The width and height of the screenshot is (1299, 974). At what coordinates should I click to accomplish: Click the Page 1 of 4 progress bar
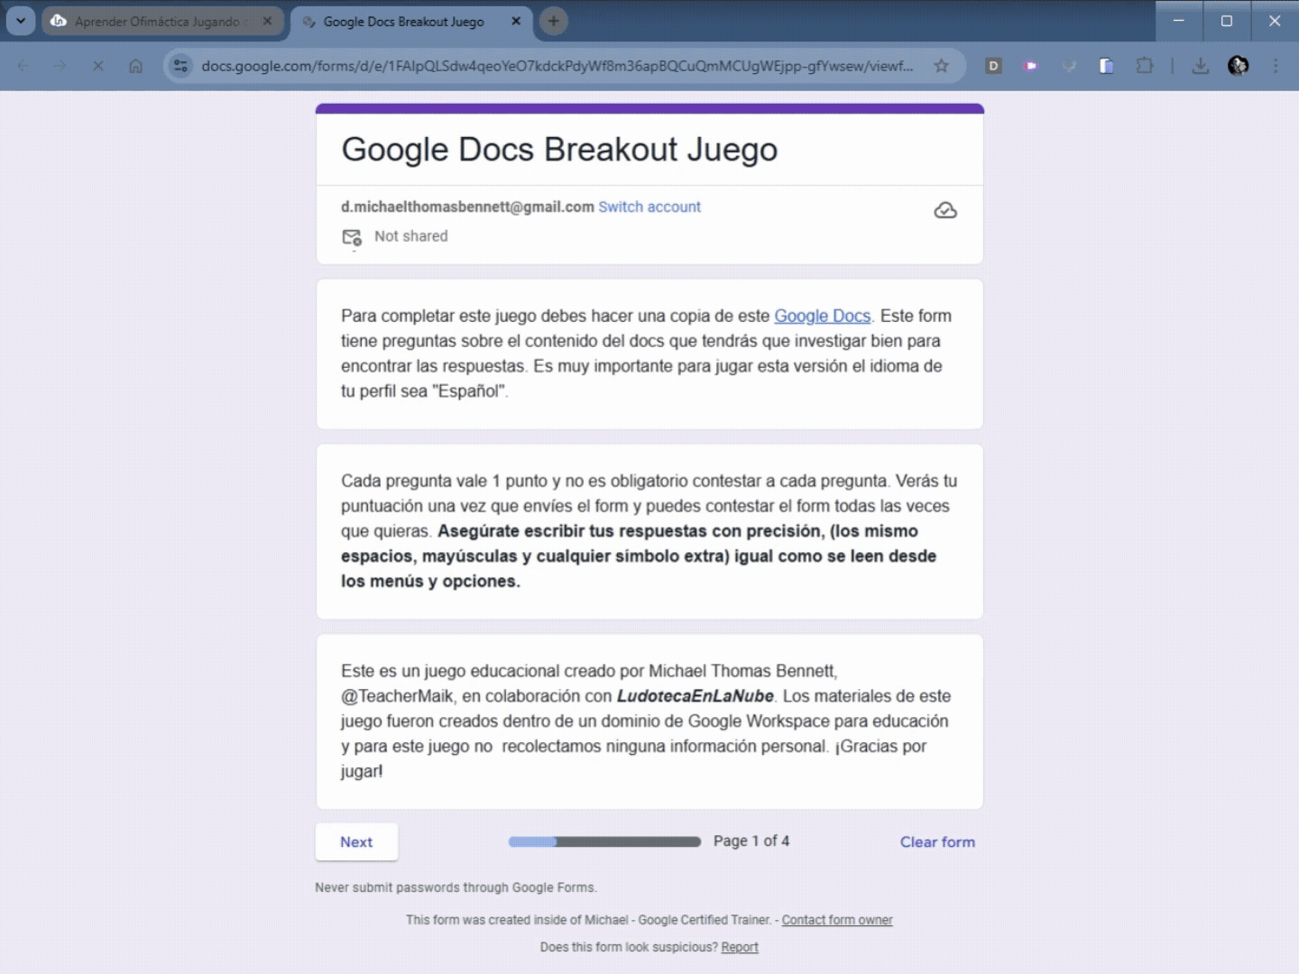[x=604, y=841]
